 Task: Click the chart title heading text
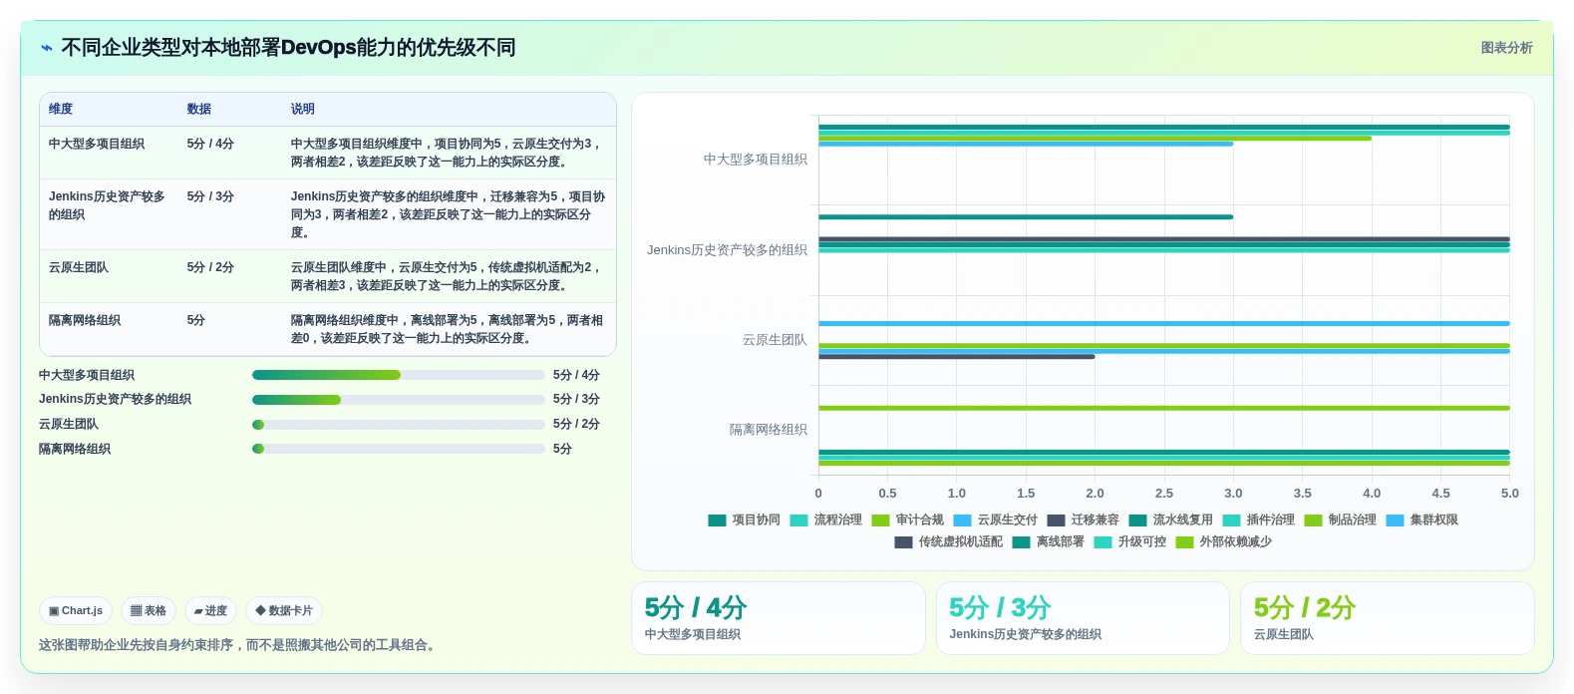(288, 48)
